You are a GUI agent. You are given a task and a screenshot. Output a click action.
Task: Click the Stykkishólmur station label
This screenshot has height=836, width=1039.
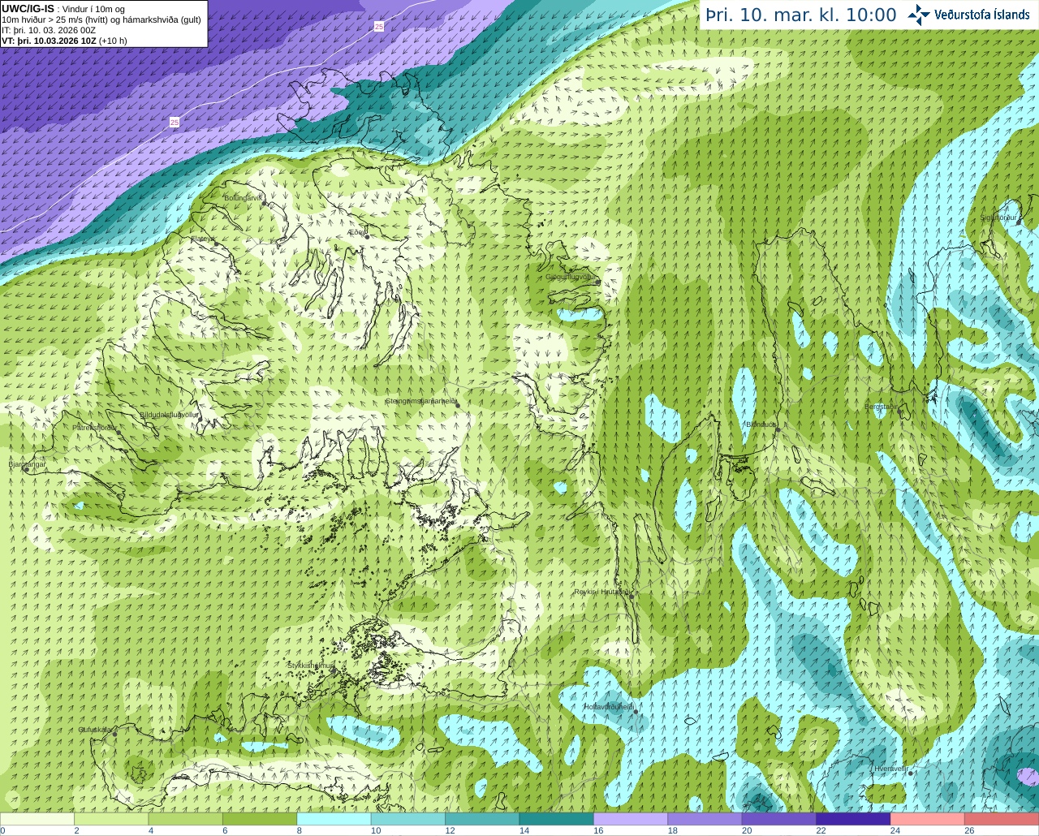pos(310,666)
